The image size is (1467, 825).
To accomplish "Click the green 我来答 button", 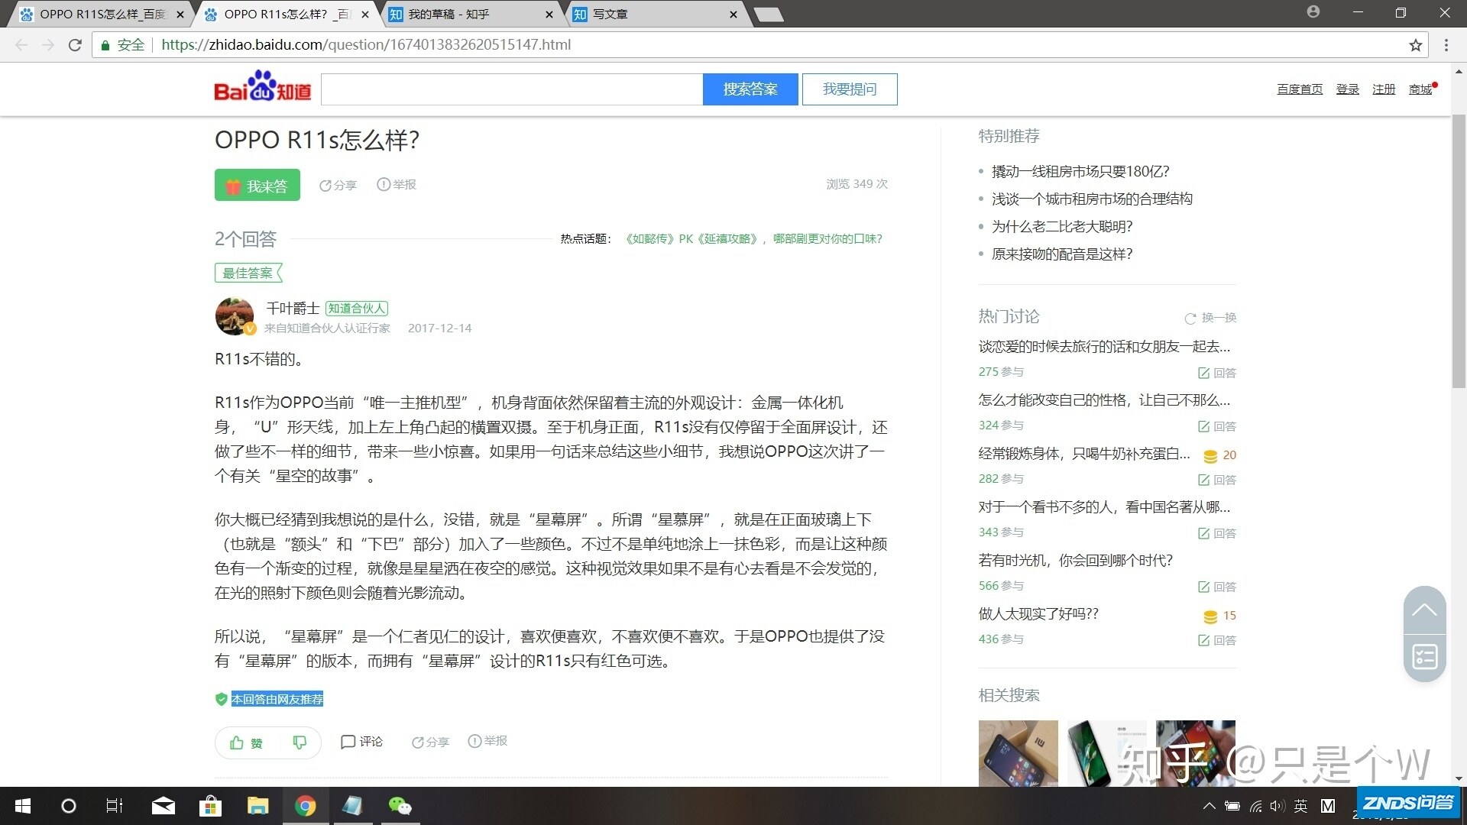I will [257, 185].
